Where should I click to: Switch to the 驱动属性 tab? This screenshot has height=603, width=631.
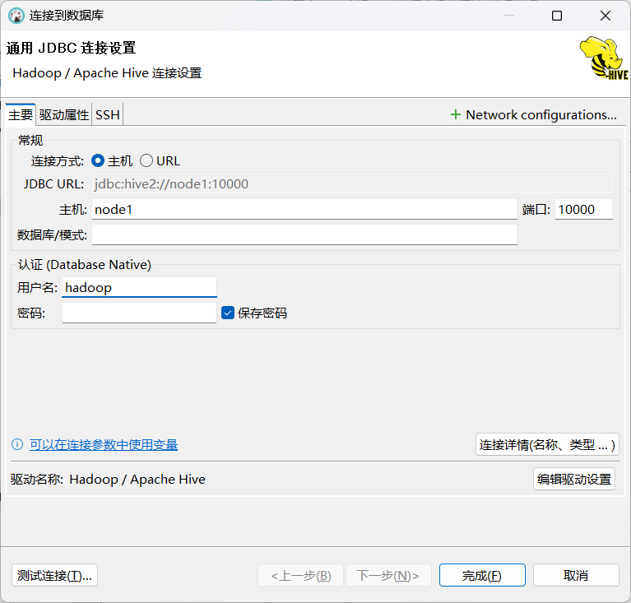(64, 115)
